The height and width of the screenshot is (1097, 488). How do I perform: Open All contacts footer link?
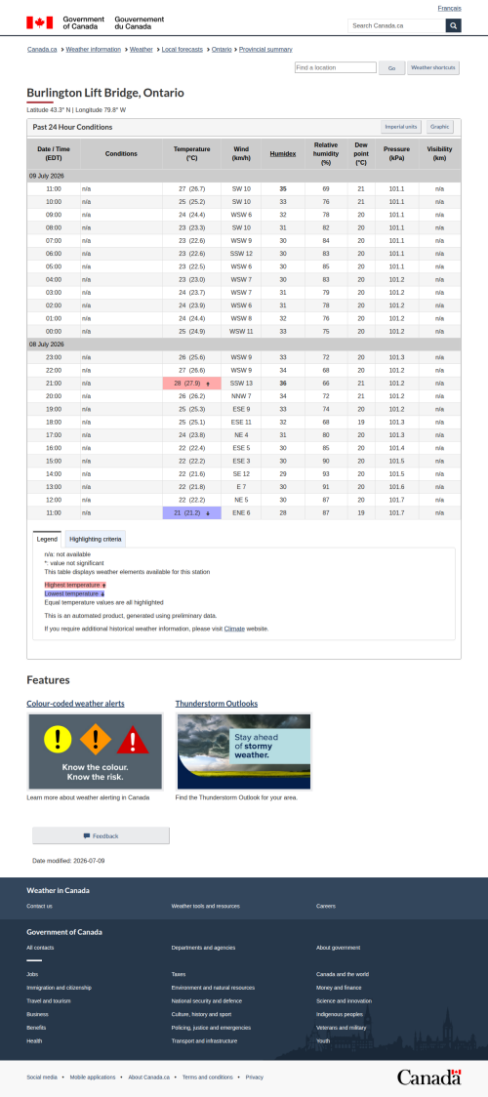point(40,948)
